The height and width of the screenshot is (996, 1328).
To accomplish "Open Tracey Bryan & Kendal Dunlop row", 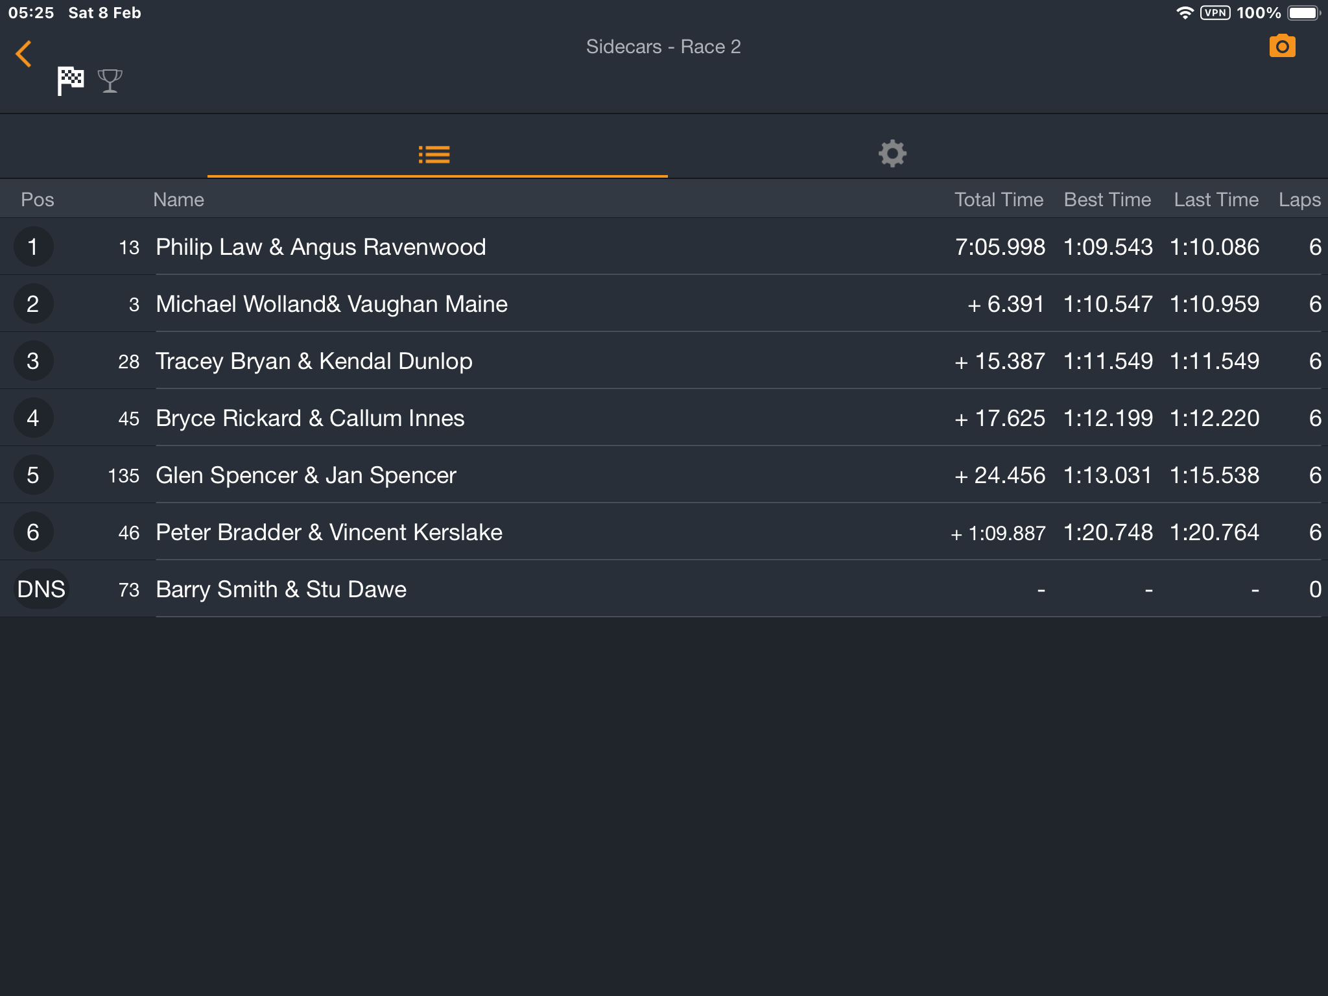I will tap(664, 361).
